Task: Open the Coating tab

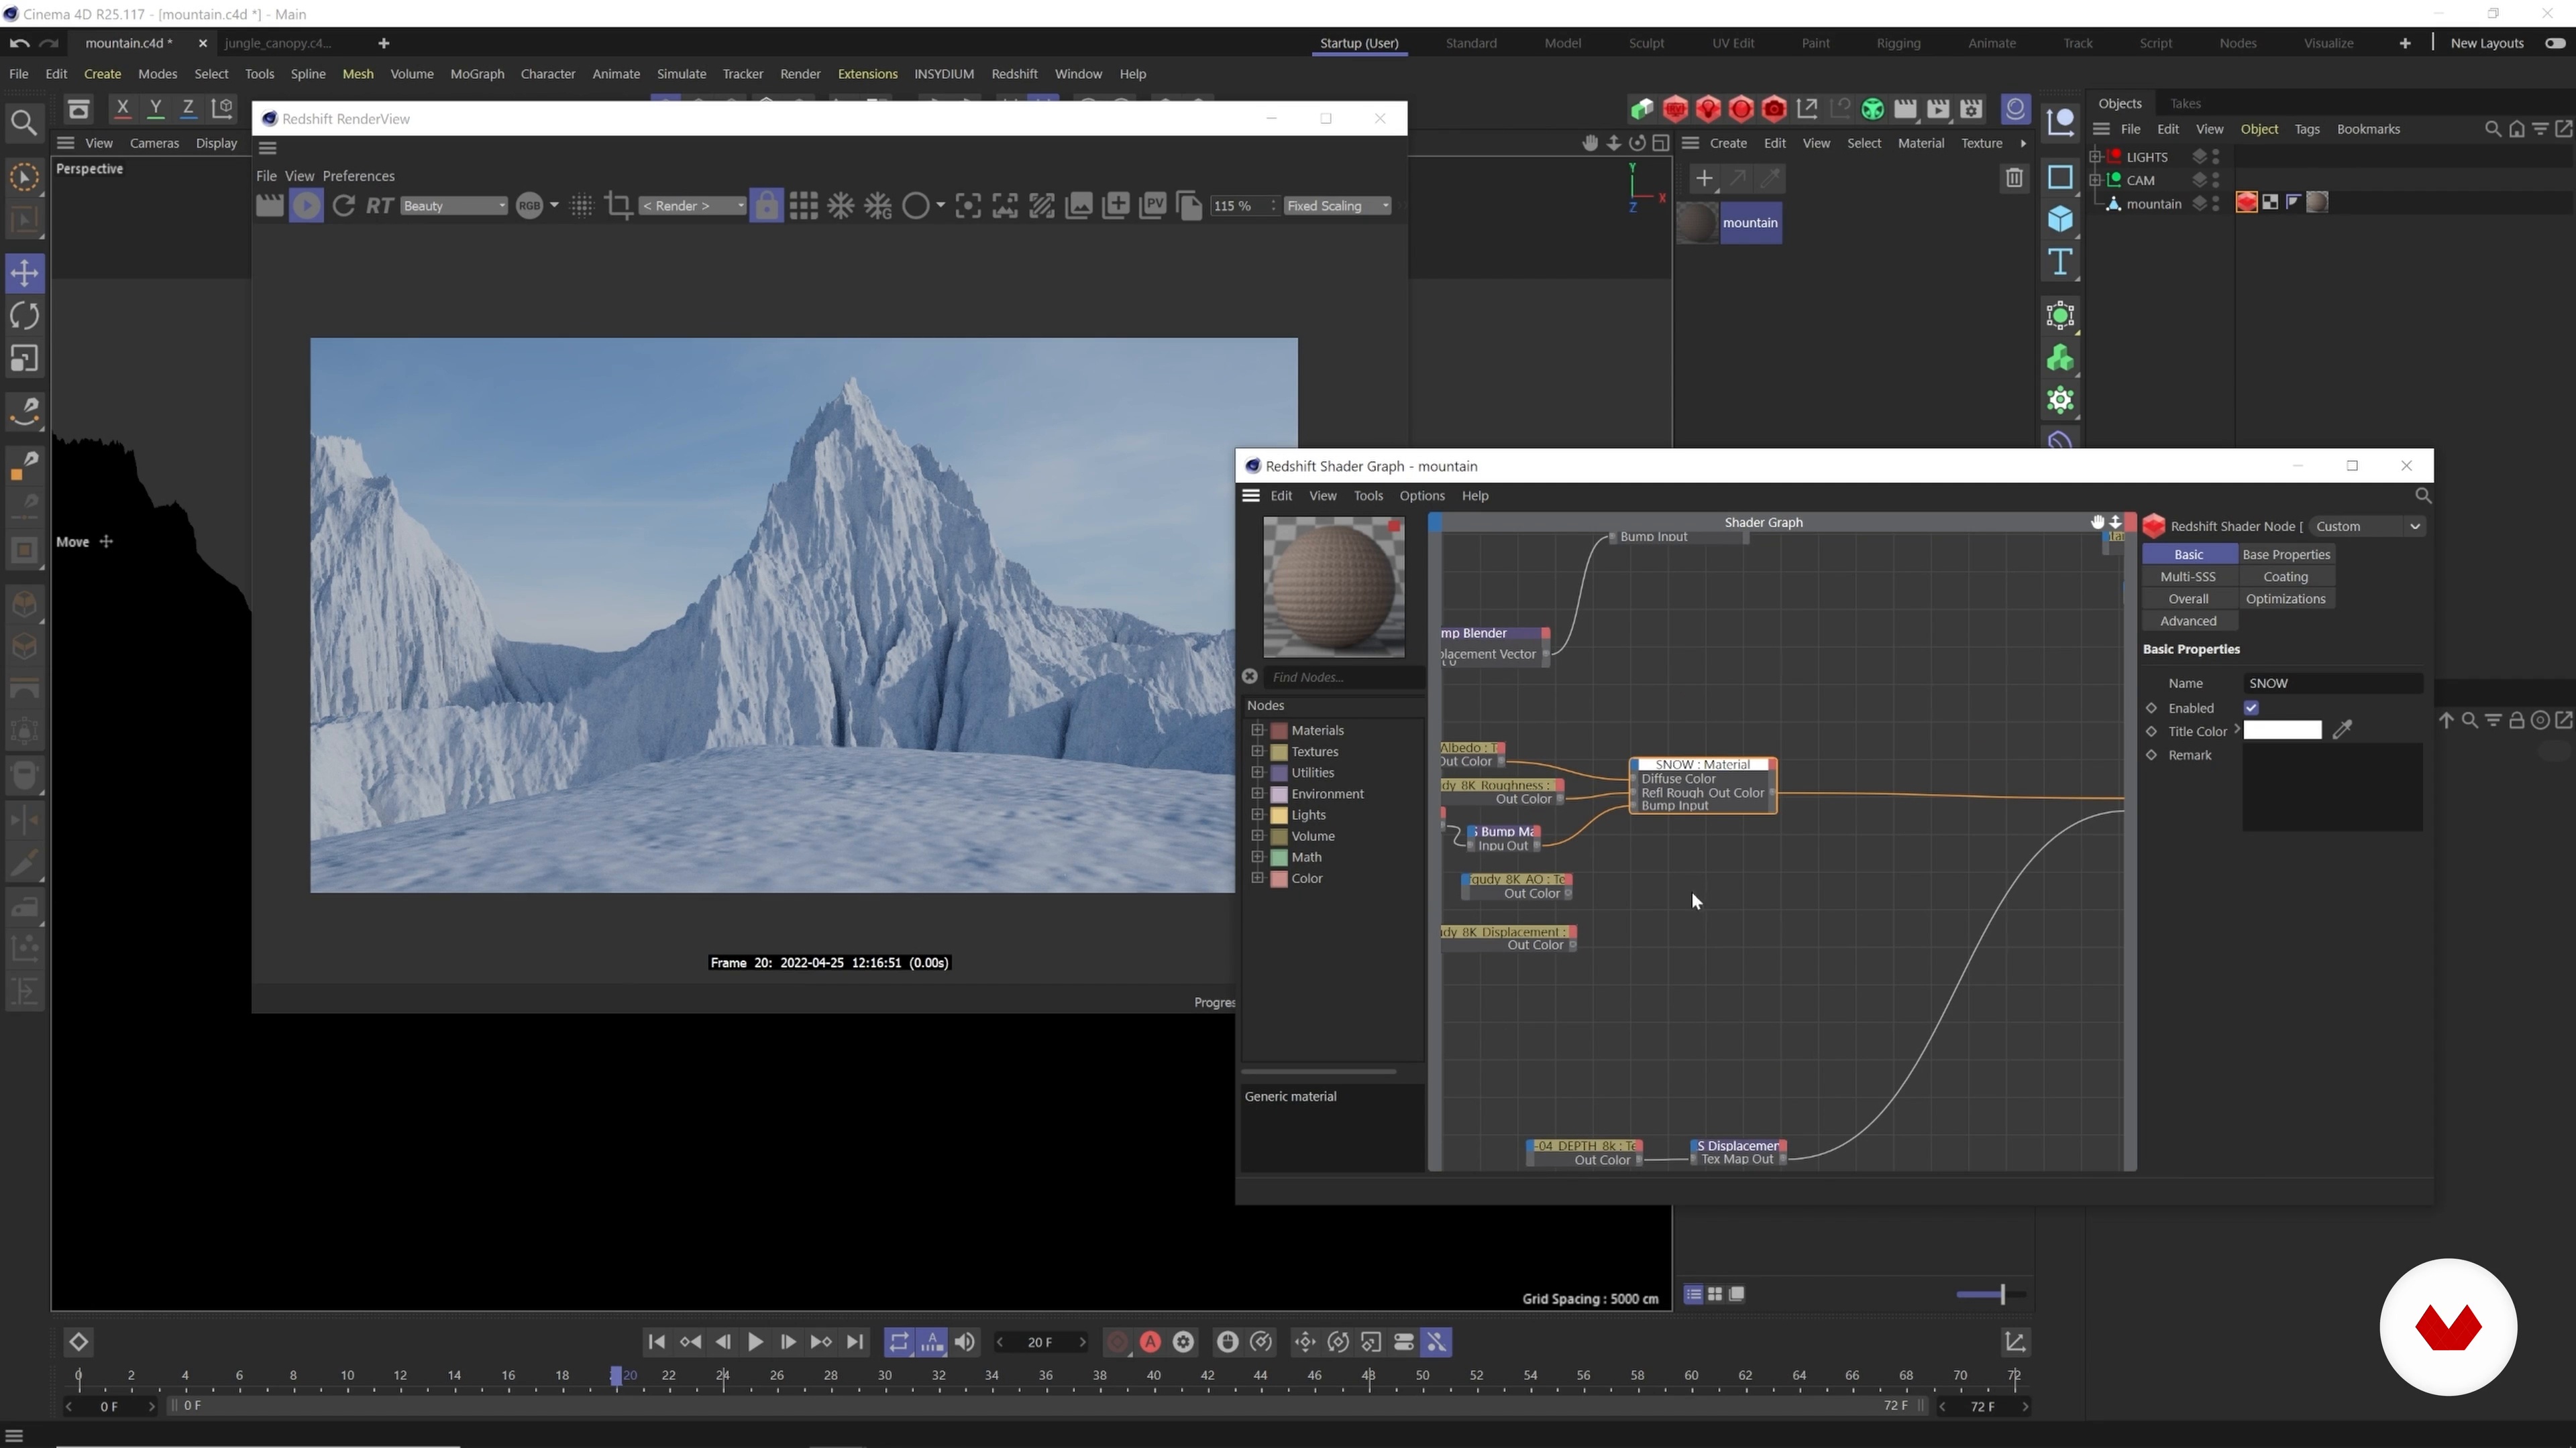Action: (2286, 577)
